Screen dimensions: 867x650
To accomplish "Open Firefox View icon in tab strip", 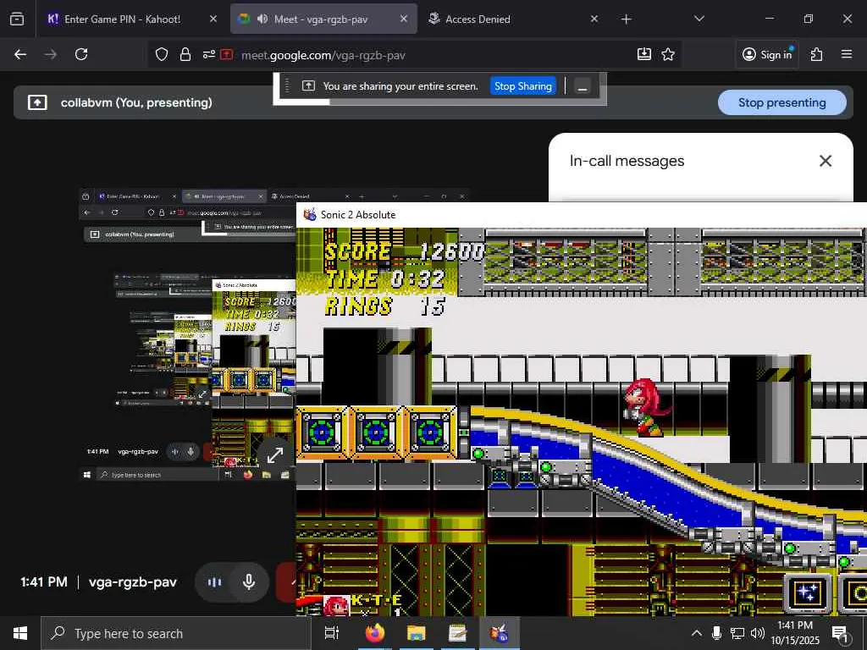I will (17, 19).
